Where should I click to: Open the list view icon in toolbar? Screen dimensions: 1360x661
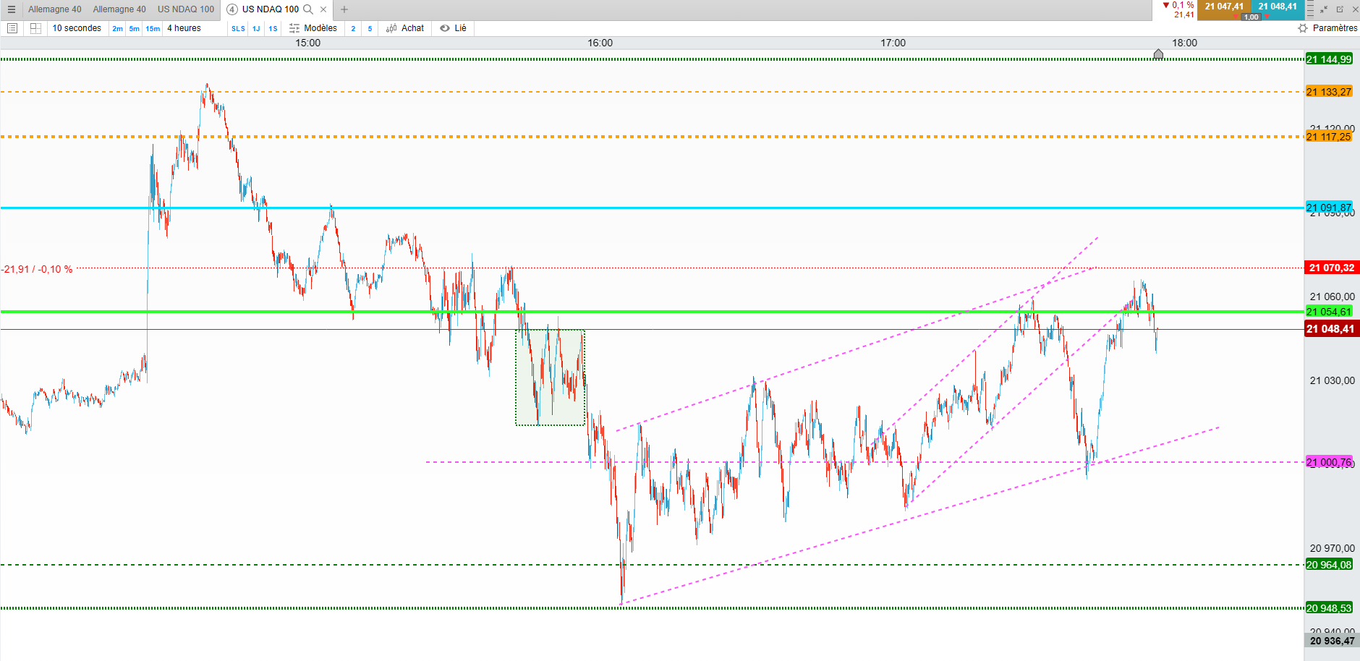[x=12, y=28]
